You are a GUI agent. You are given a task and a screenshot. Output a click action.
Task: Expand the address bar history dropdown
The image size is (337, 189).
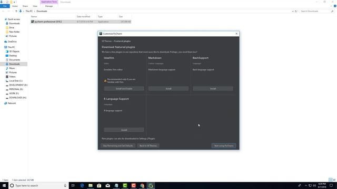tap(293, 11)
